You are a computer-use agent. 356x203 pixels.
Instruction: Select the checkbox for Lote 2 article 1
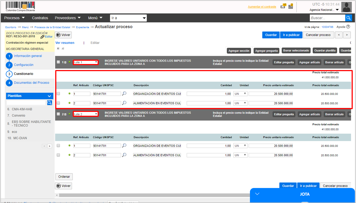point(58,146)
